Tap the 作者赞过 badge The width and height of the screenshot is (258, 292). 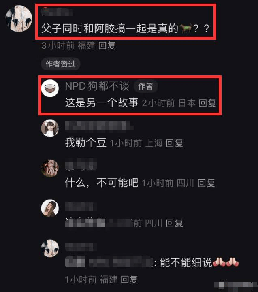coord(60,64)
